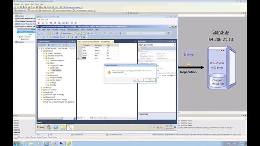This screenshot has height=146, width=260.
Task: Select the Management folder
Action: coord(50,97)
